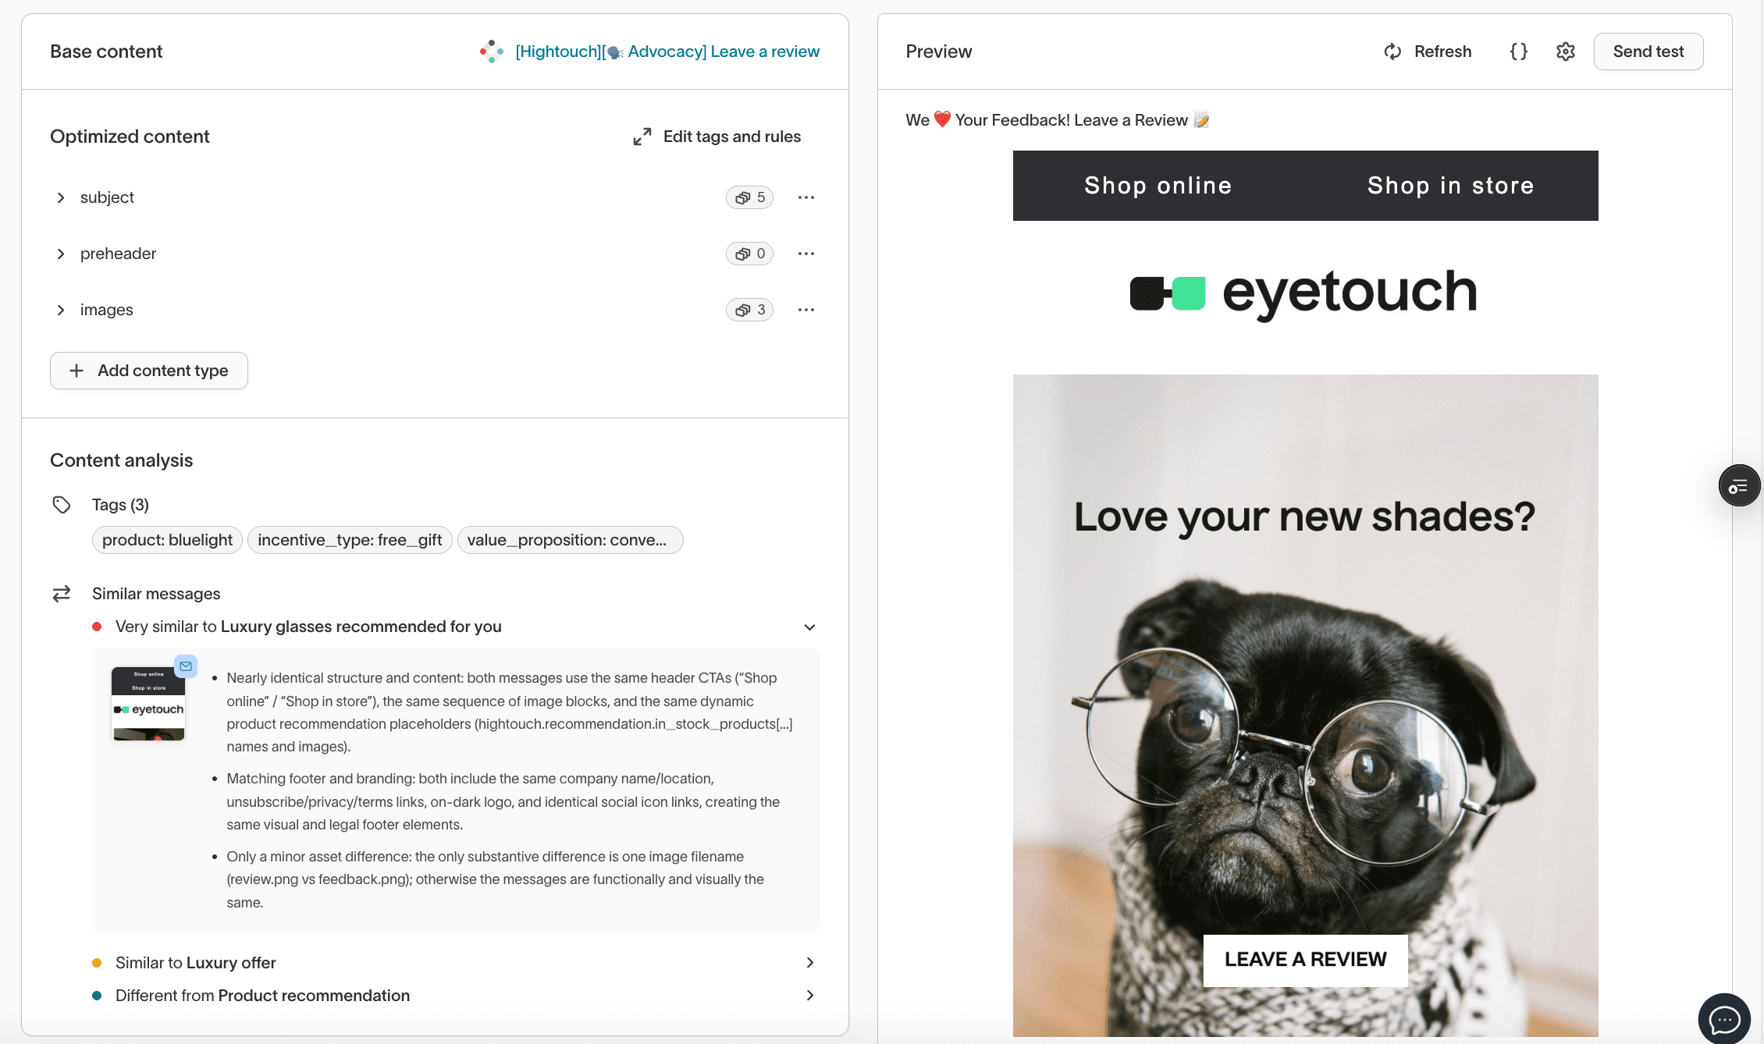Open preview settings gear icon

pyautogui.click(x=1565, y=51)
